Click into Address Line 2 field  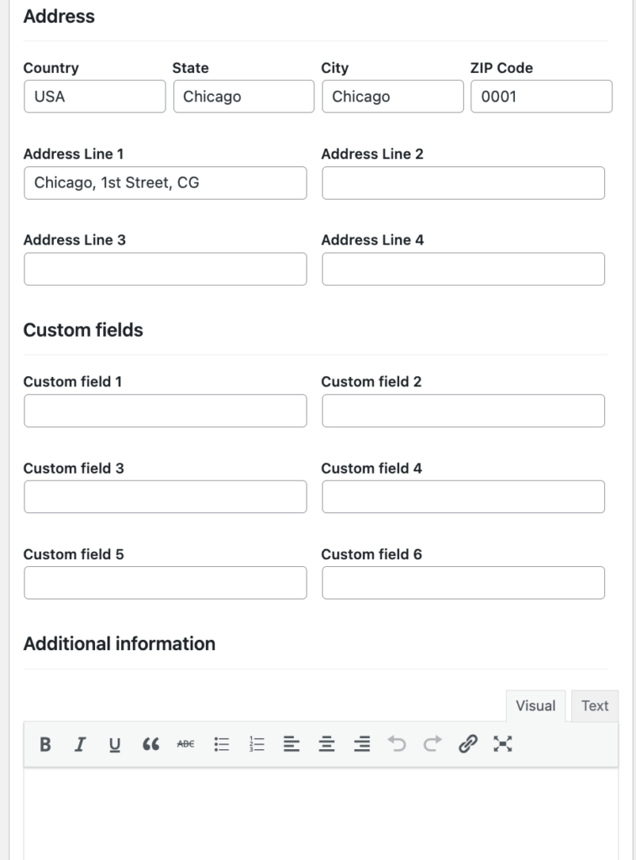click(463, 183)
